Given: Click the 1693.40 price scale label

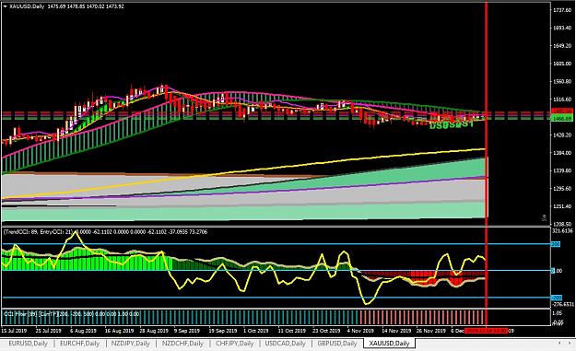Looking at the screenshot, I should (562, 28).
